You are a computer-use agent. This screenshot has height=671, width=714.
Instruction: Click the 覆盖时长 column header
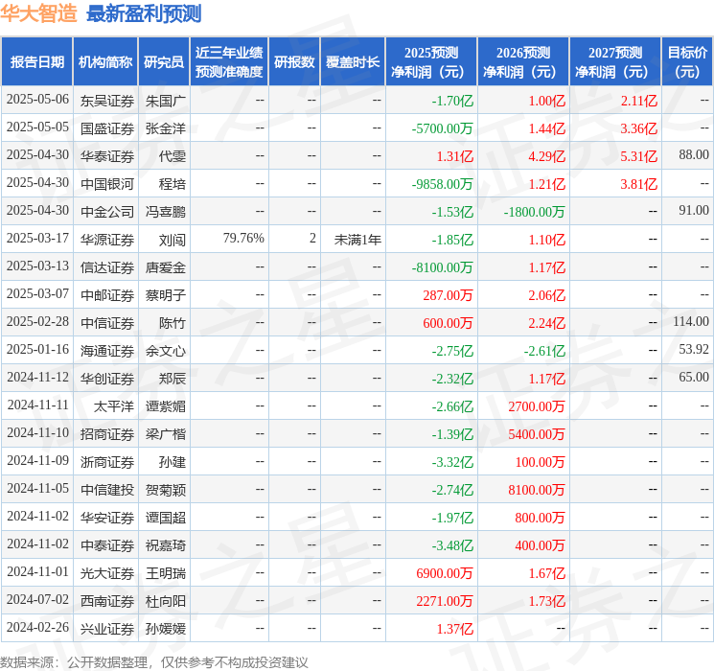point(352,62)
